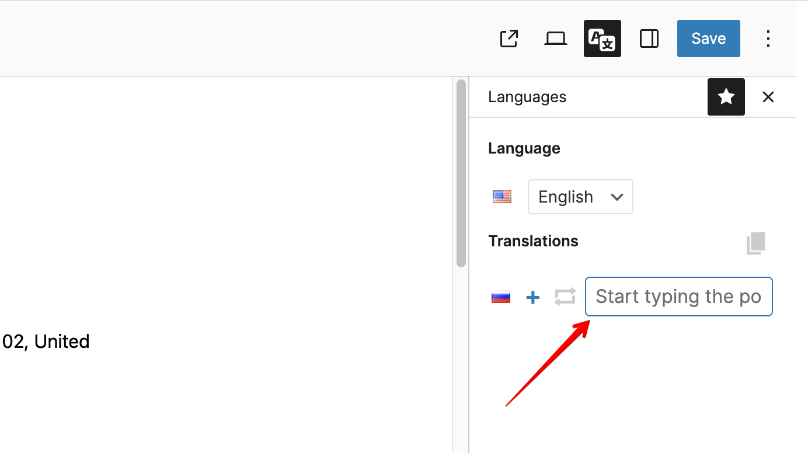Image resolution: width=808 pixels, height=453 pixels.
Task: Click the '02, United' text in editor
Action: tap(46, 342)
